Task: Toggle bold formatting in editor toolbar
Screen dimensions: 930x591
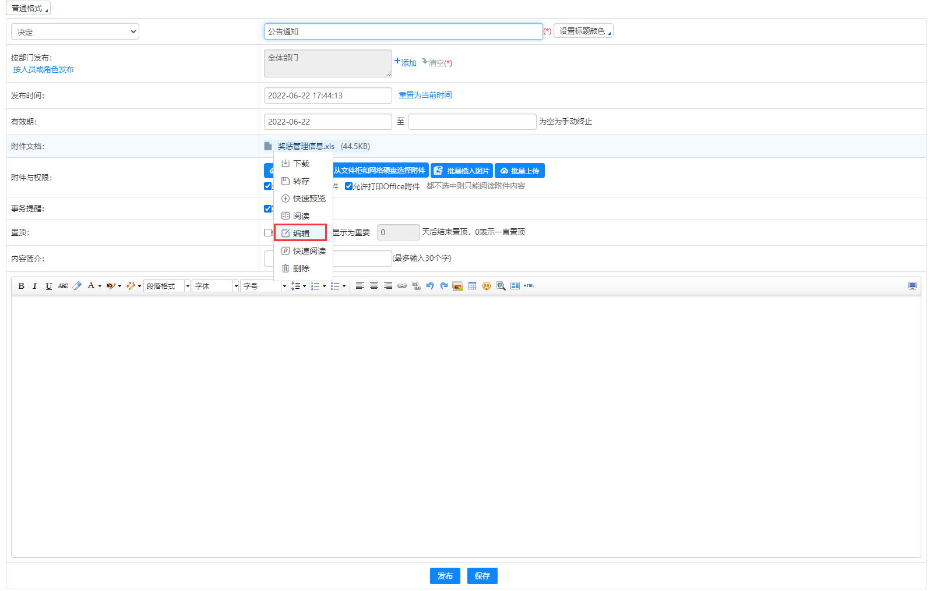Action: [x=22, y=286]
